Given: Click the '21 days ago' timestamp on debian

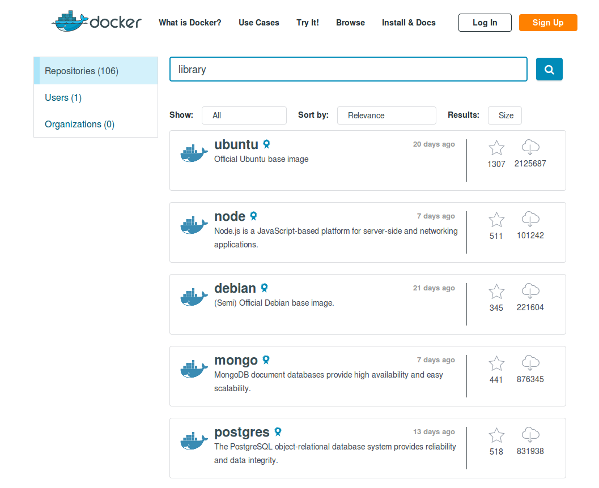Looking at the screenshot, I should pyautogui.click(x=434, y=288).
